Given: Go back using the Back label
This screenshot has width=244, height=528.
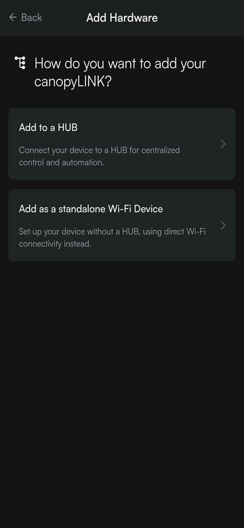Looking at the screenshot, I should coord(32,17).
